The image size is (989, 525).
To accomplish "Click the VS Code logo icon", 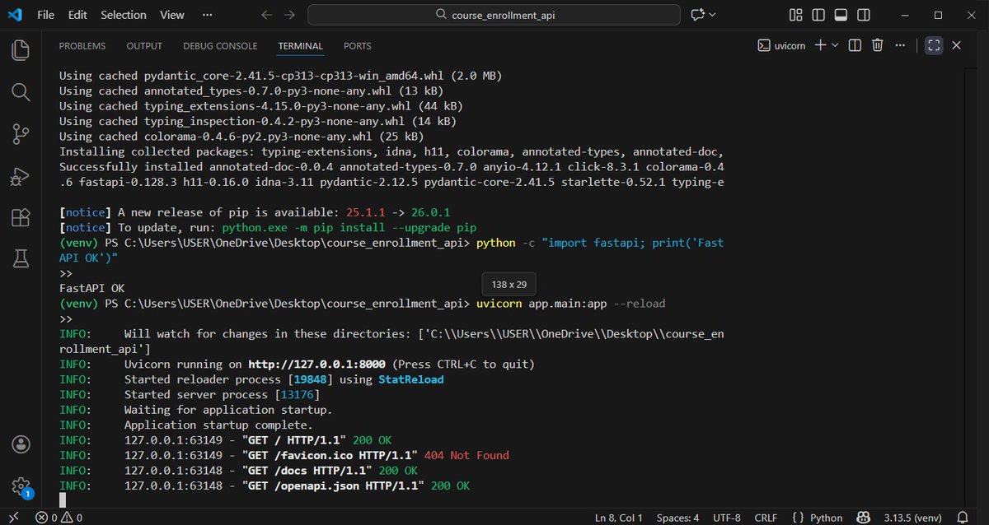I will (15, 15).
